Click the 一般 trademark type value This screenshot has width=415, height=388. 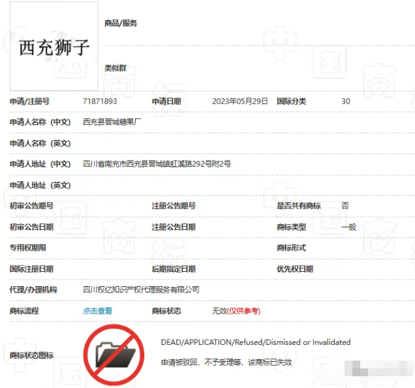pyautogui.click(x=349, y=227)
